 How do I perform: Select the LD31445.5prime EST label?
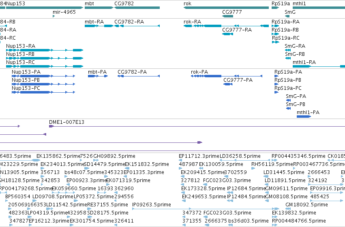tap(284, 172)
